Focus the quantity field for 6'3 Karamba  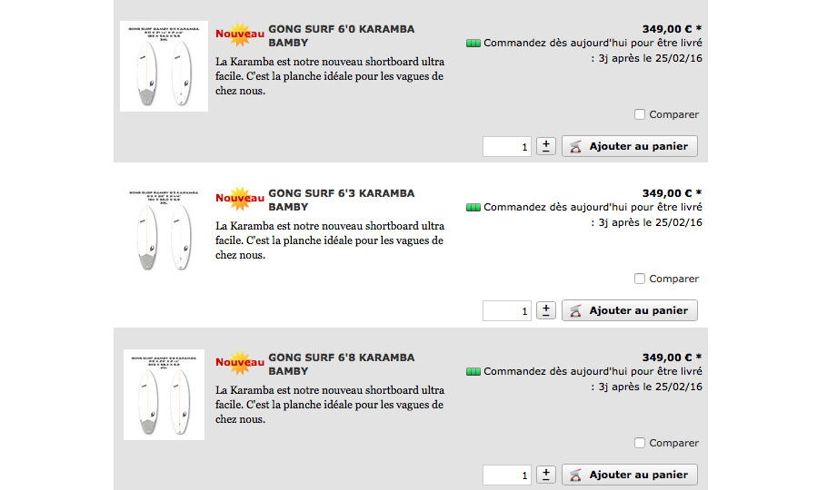click(507, 311)
